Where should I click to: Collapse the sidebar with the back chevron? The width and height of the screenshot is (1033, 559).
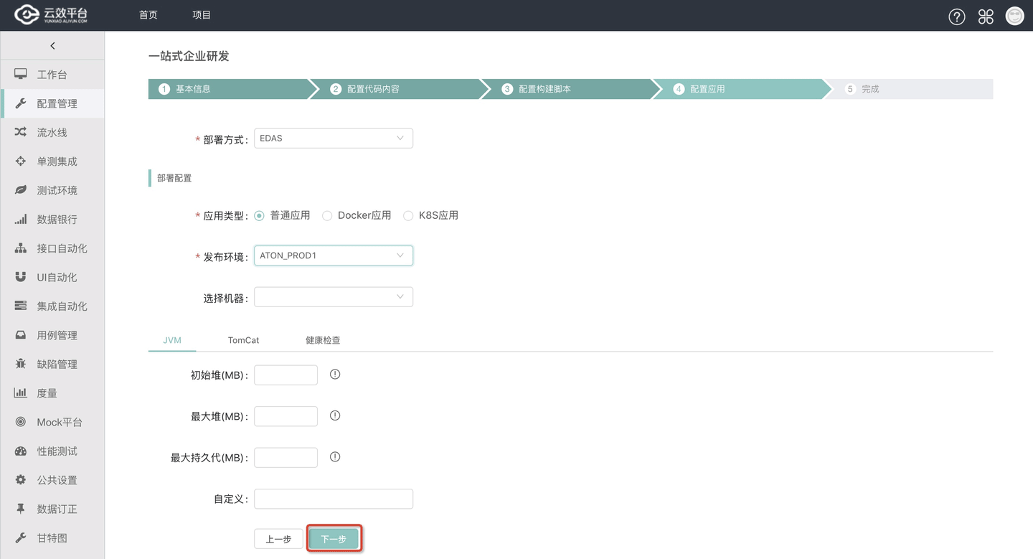tap(52, 46)
